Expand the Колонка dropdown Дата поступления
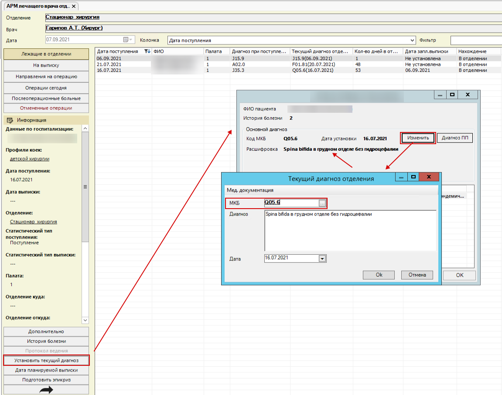This screenshot has width=502, height=395. coord(412,40)
